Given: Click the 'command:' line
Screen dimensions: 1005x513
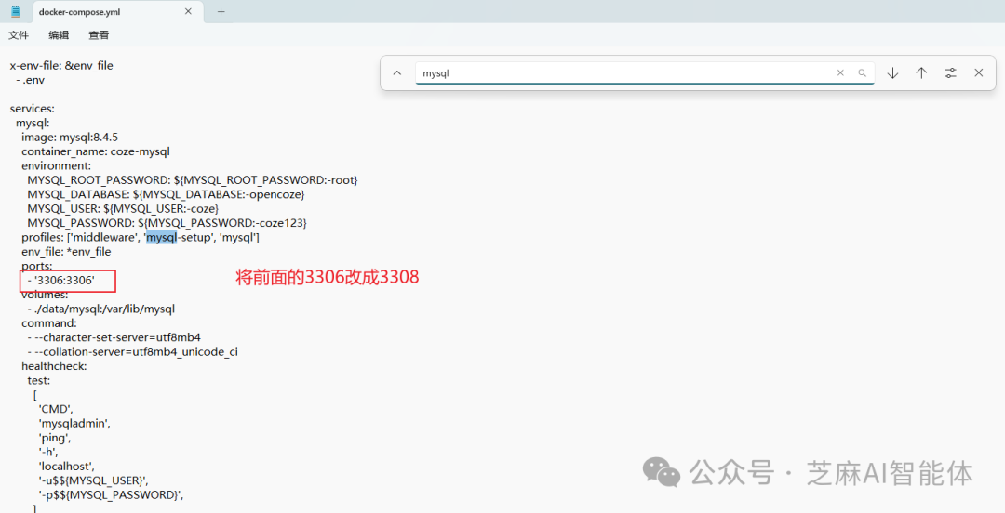Looking at the screenshot, I should click(x=49, y=323).
